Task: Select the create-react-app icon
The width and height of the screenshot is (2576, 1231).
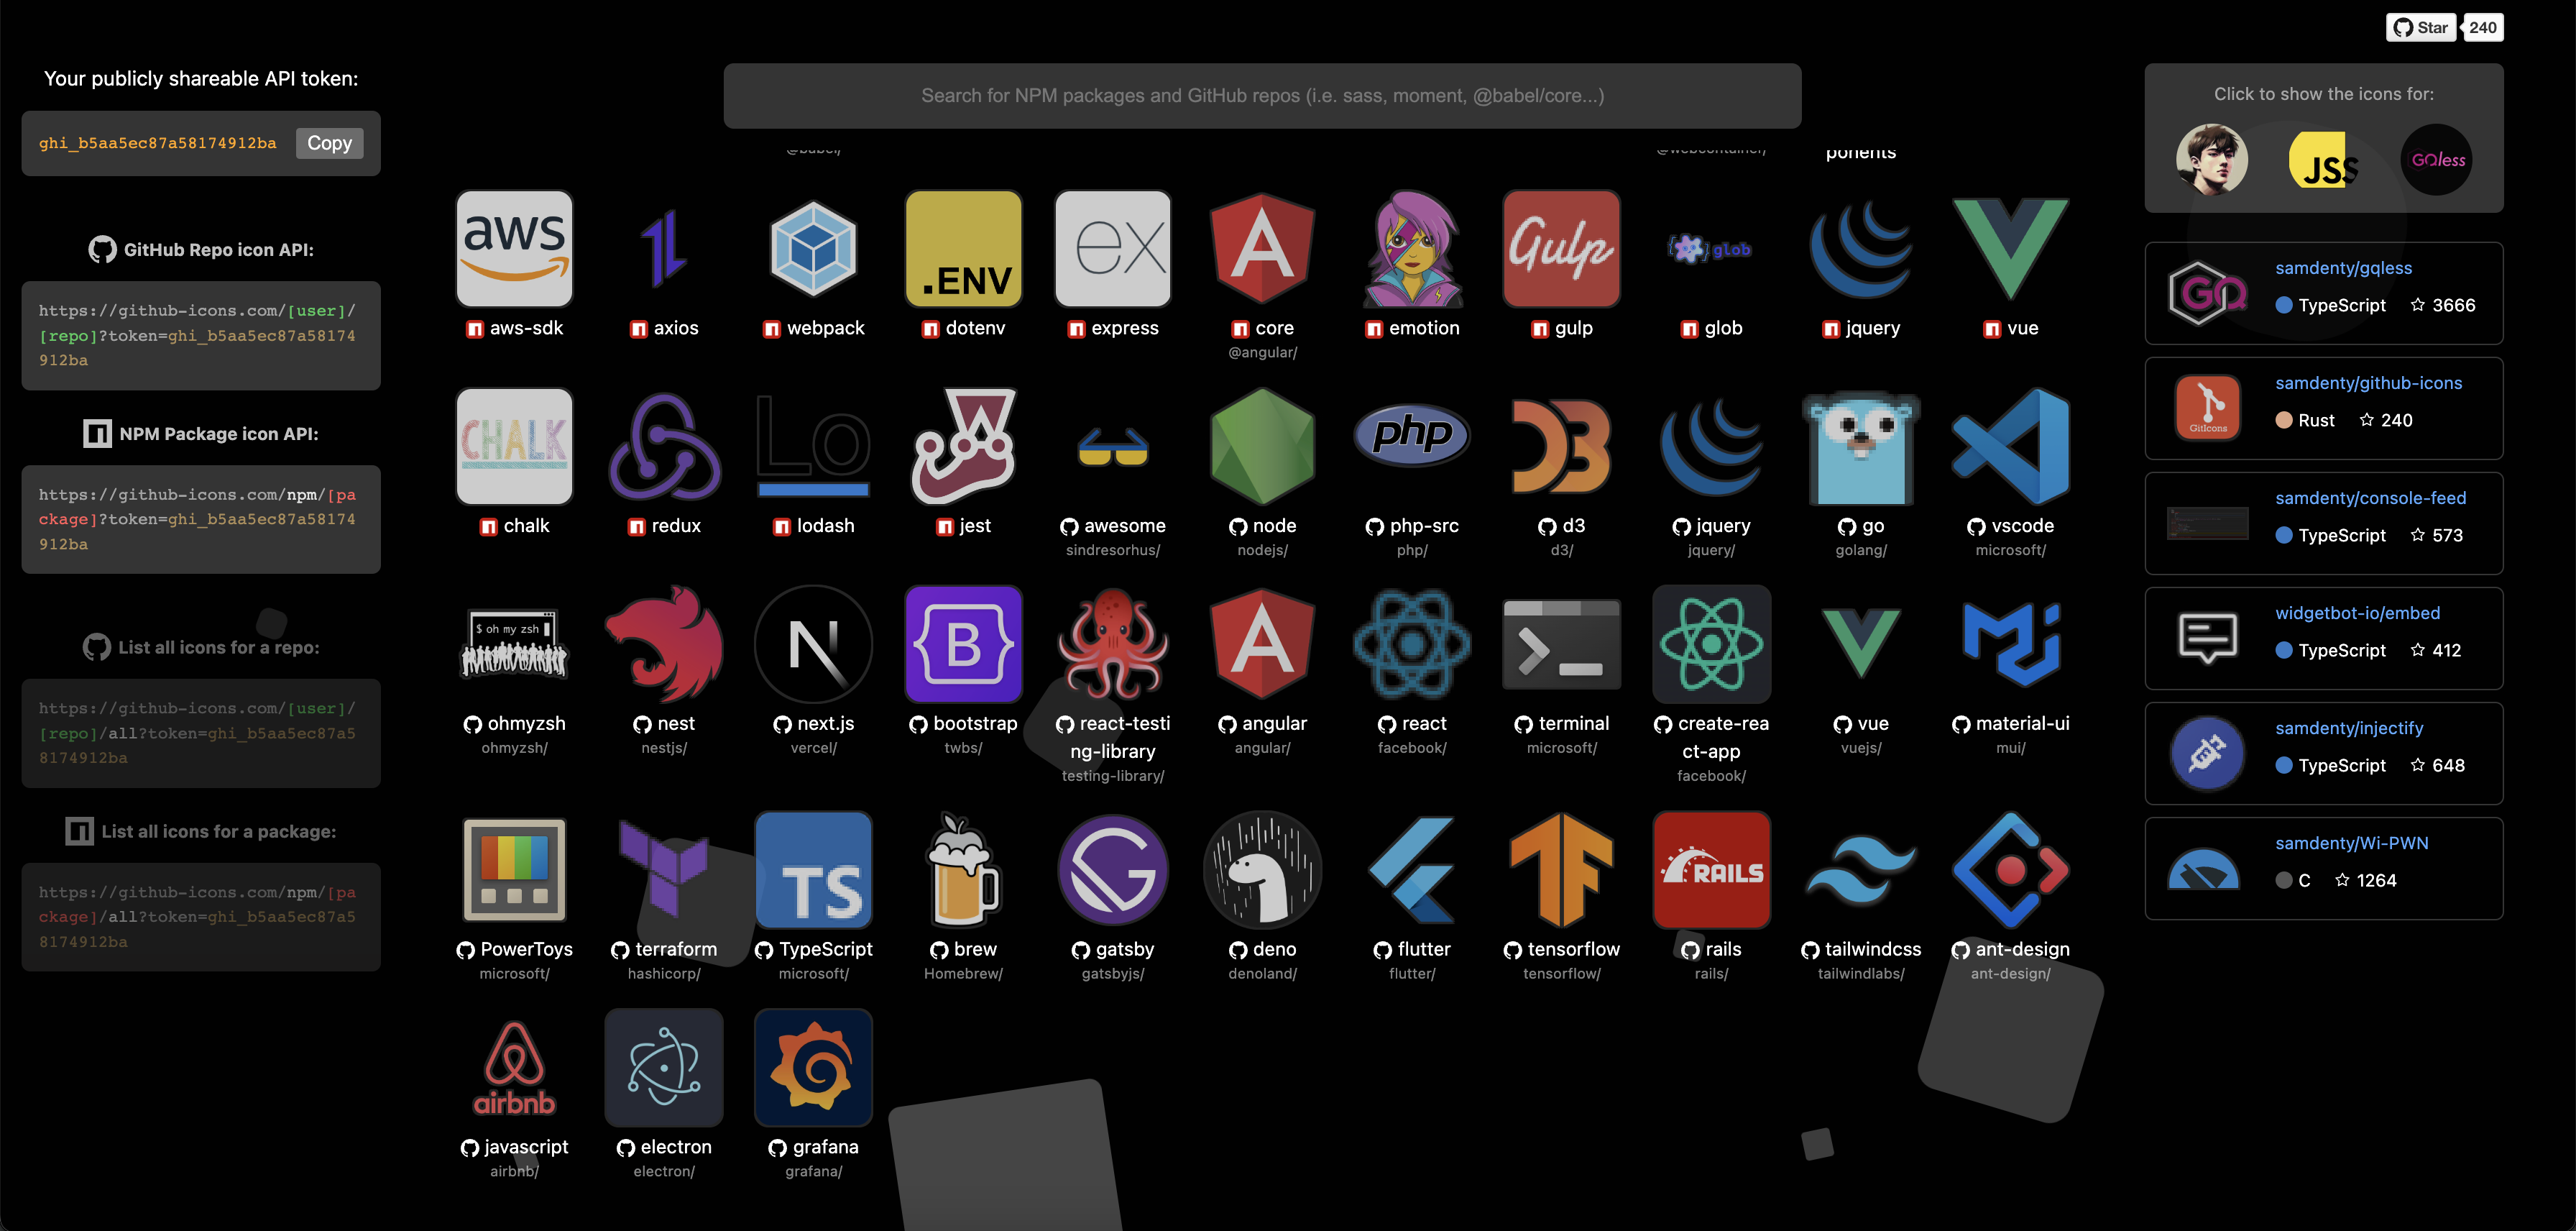Action: (1711, 644)
